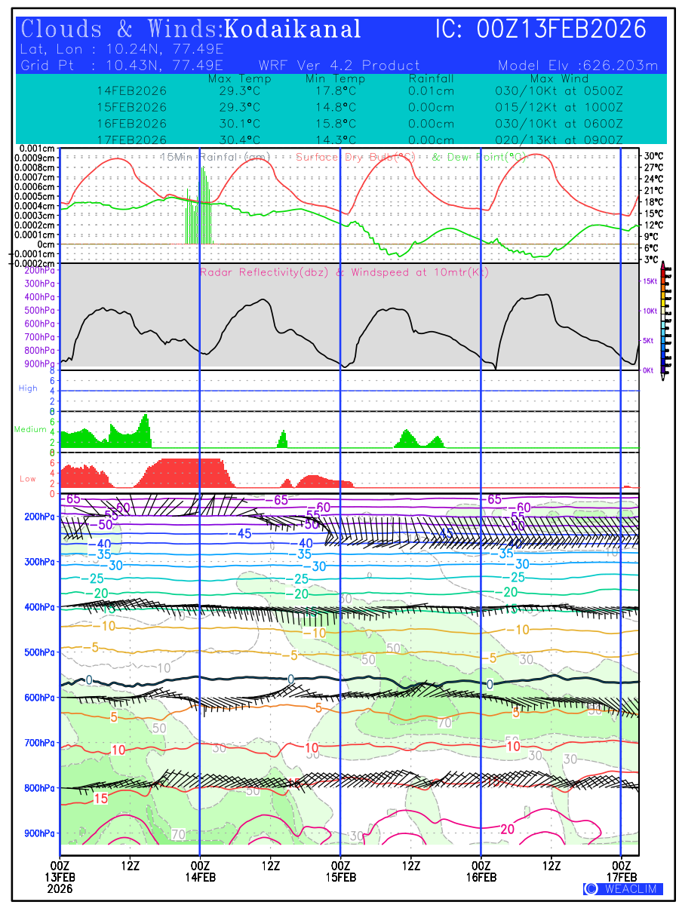Click the Model Elv :626.203m text

pyautogui.click(x=578, y=66)
